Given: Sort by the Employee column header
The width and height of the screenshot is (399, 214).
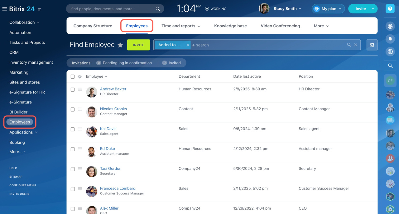Looking at the screenshot, I should pos(96,76).
